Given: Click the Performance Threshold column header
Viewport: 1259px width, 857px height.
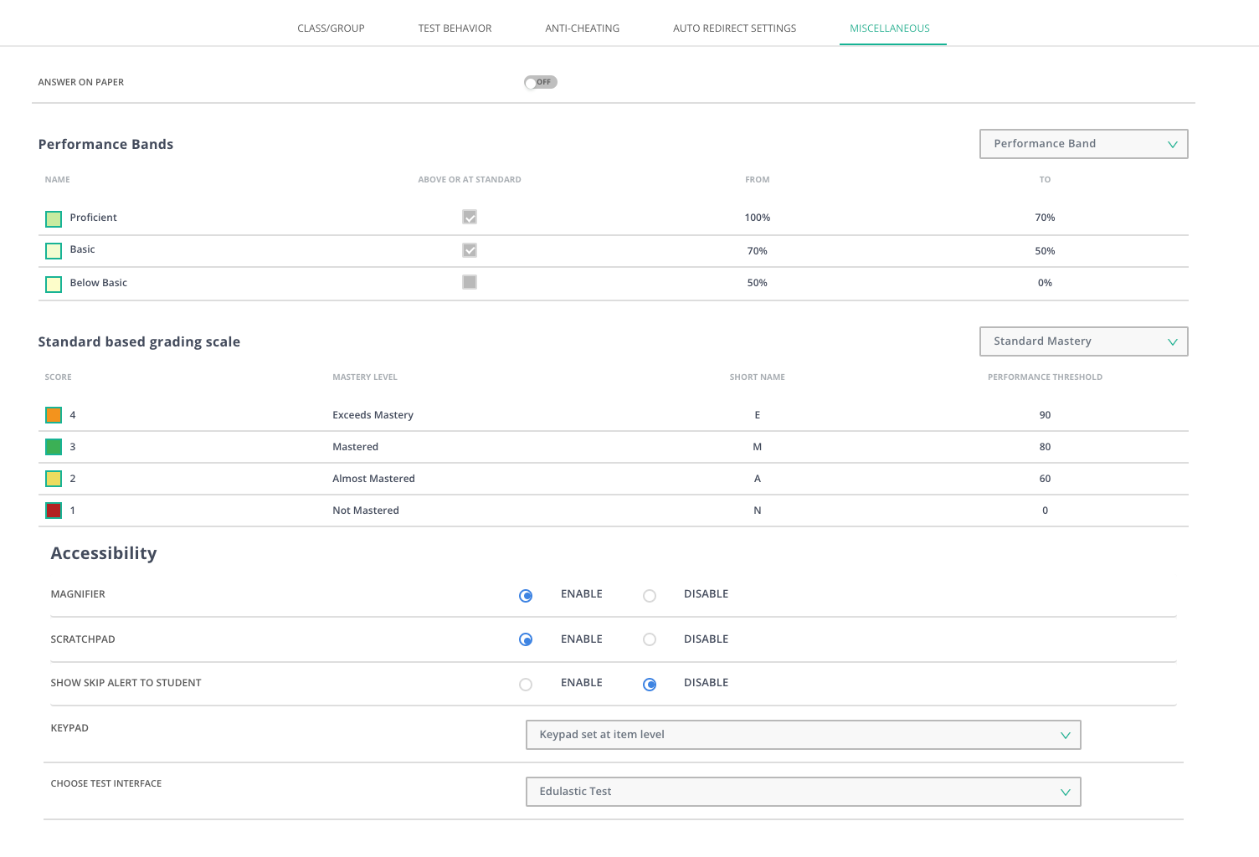Looking at the screenshot, I should pyautogui.click(x=1045, y=377).
